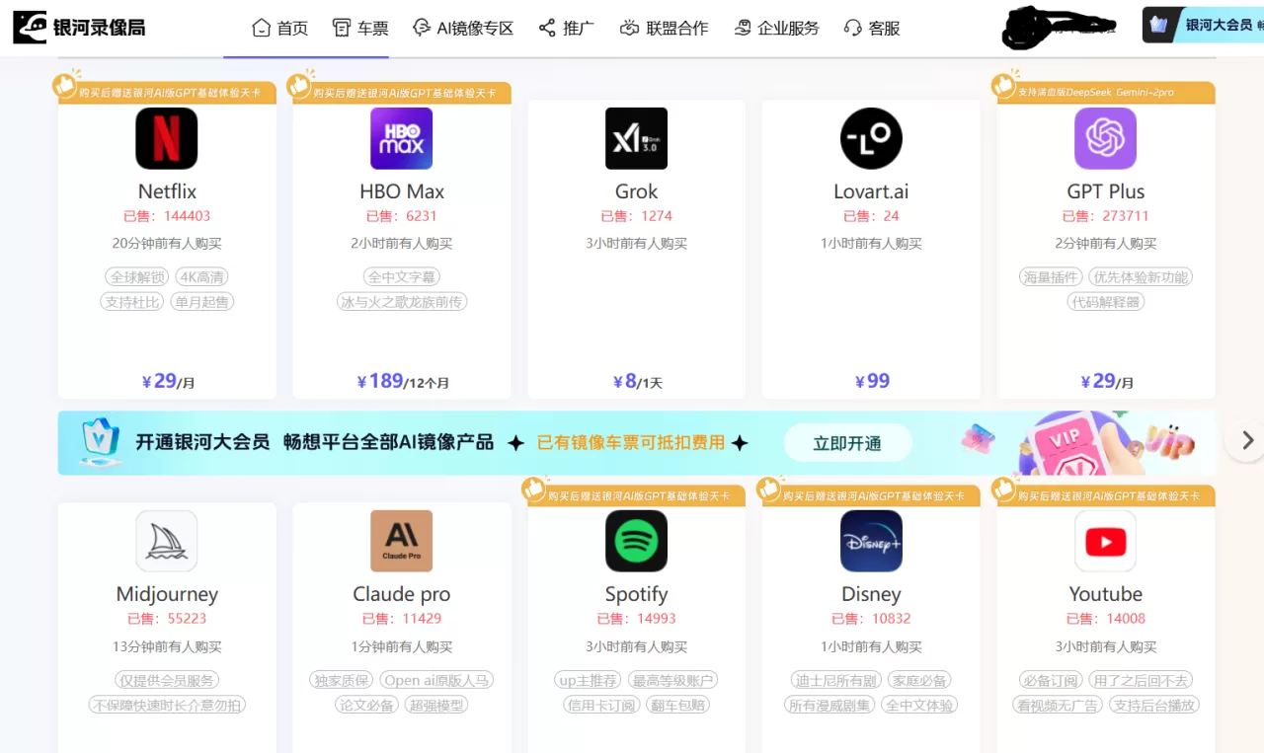Screen dimensions: 1264x753
Task: Open the 客服 support menu
Action: tap(873, 28)
